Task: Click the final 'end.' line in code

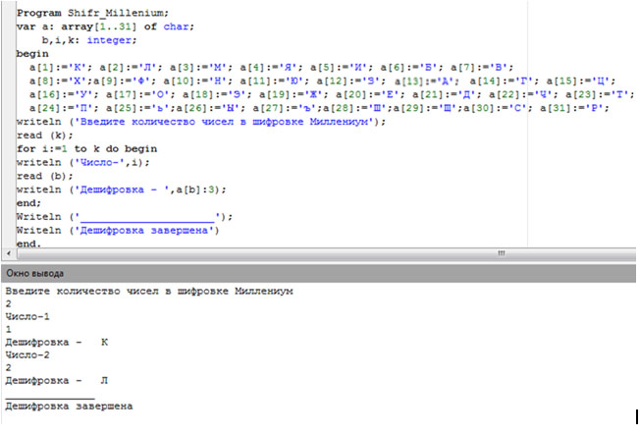Action: [29, 244]
